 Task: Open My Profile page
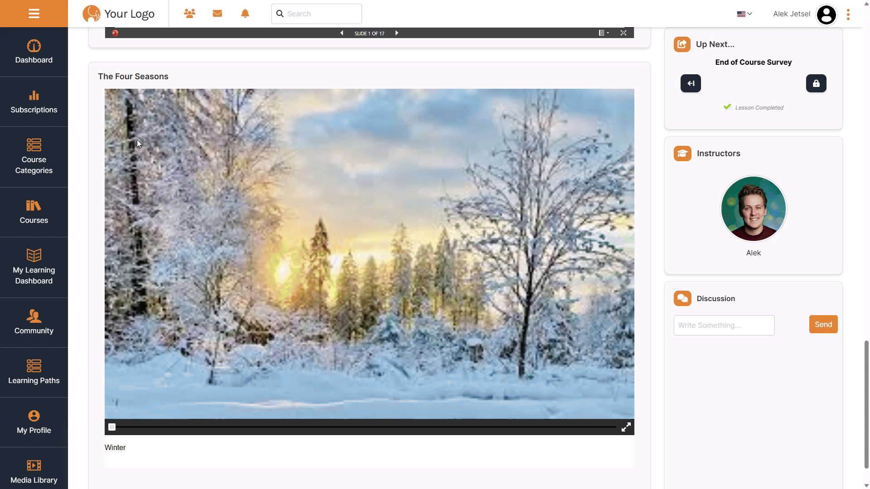click(34, 422)
